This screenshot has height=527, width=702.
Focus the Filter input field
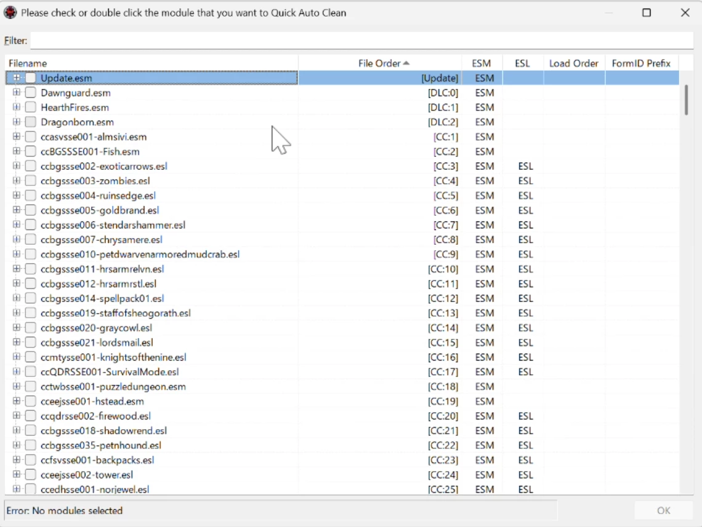pyautogui.click(x=361, y=40)
